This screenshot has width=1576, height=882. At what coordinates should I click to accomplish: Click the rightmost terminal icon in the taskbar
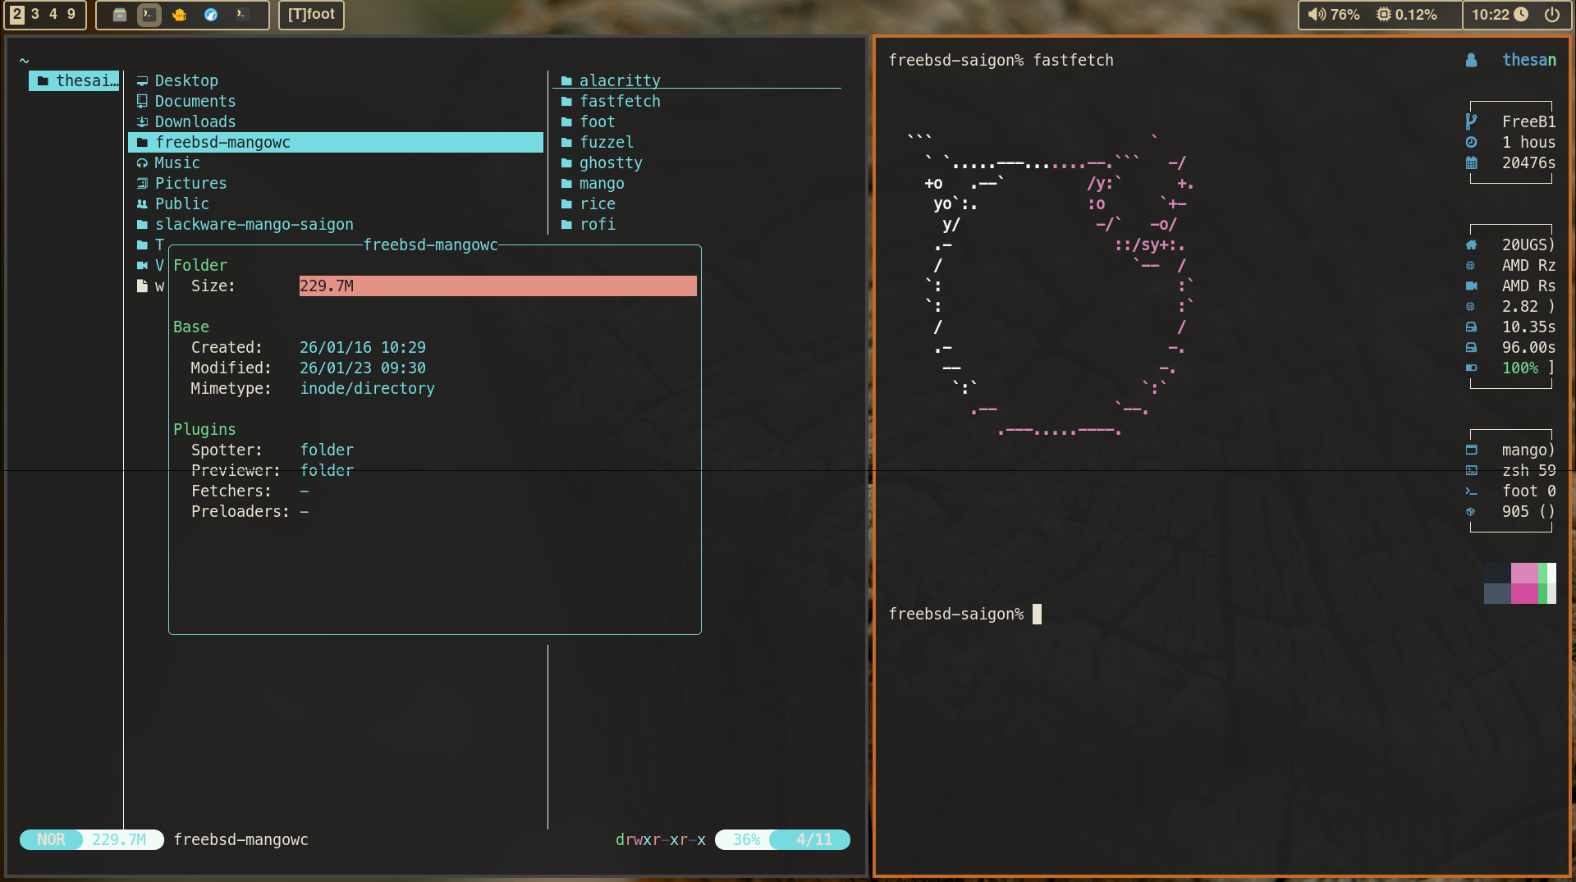241,15
